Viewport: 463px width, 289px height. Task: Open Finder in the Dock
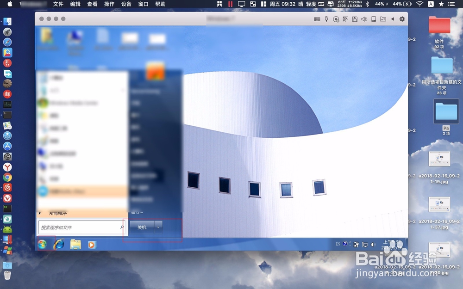point(7,21)
